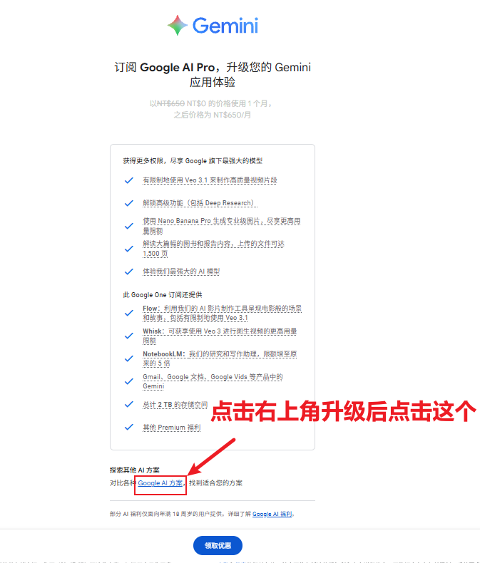
Task: Click checkmark next to NotebookLM item
Action: (128, 358)
